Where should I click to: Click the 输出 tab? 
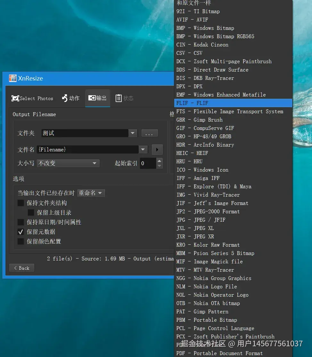(x=97, y=98)
